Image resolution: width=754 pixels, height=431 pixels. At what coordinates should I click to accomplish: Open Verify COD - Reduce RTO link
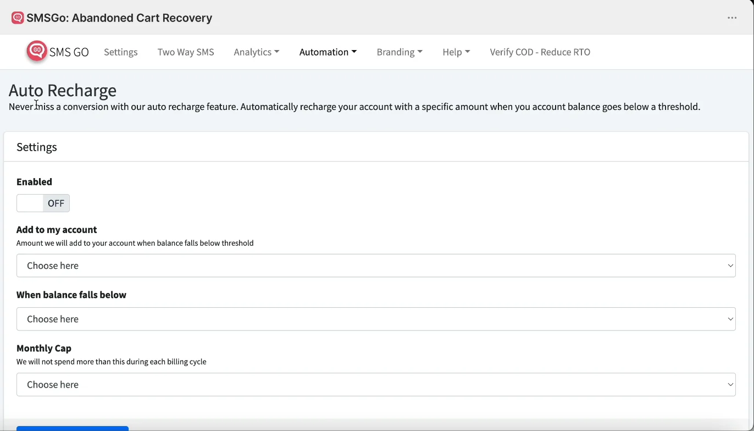540,52
